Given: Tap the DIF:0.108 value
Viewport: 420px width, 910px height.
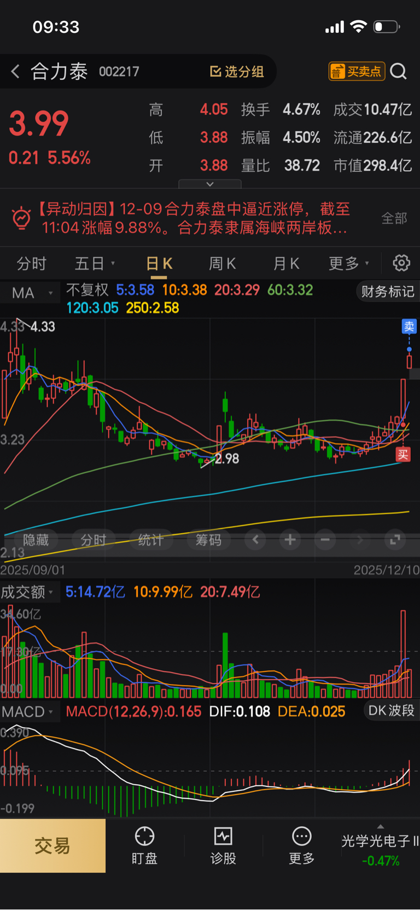Looking at the screenshot, I should click(240, 711).
